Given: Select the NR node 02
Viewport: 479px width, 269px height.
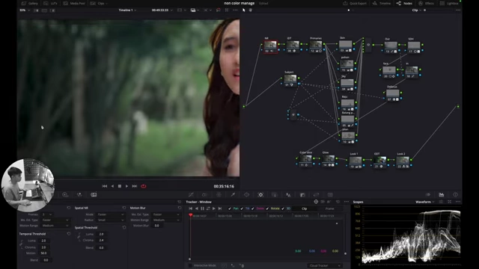Looking at the screenshot, I should (270, 46).
